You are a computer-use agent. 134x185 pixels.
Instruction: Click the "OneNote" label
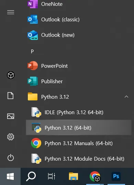coord(52,4)
